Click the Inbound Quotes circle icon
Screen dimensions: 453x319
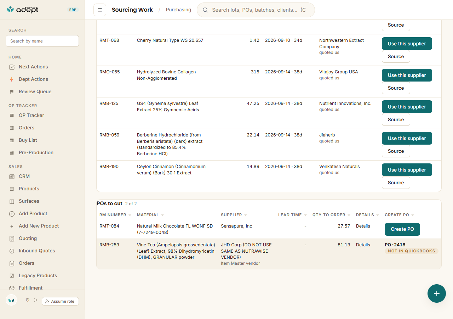click(12, 251)
